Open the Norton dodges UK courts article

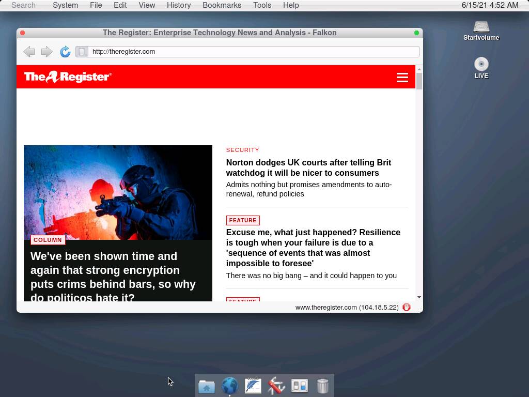308,167
